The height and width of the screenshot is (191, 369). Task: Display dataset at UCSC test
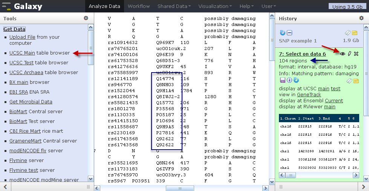(335, 89)
